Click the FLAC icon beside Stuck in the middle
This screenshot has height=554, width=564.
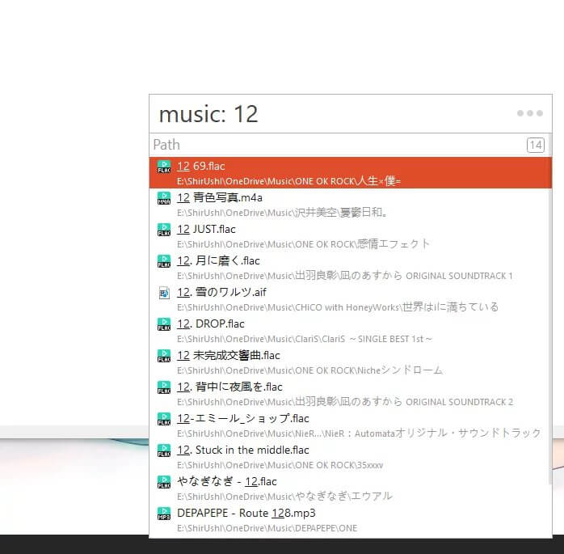(x=164, y=450)
